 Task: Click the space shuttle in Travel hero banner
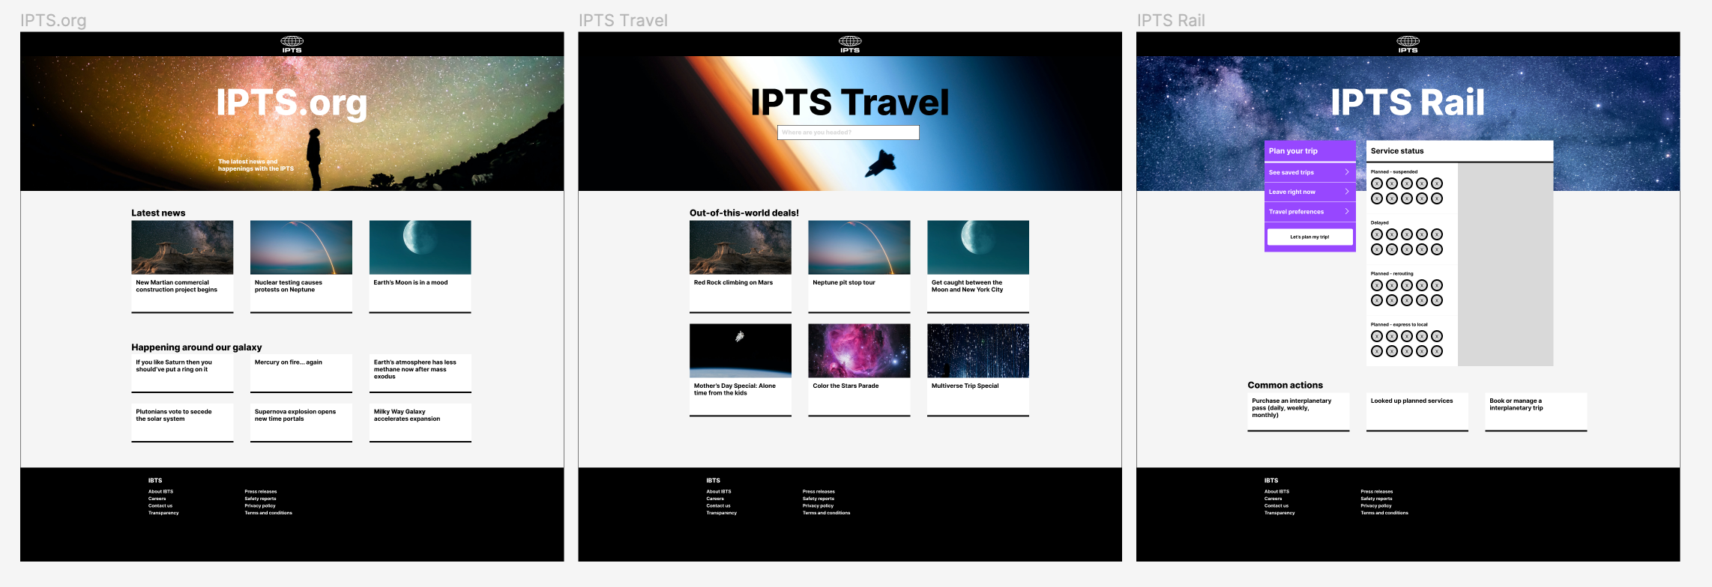881,163
